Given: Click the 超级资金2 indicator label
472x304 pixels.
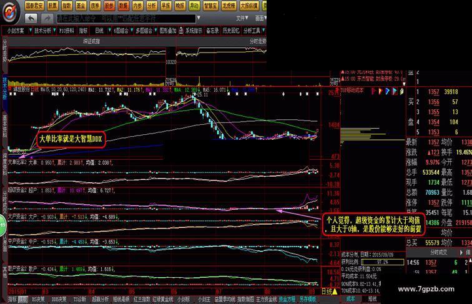Looking at the screenshot, I should 17,190.
